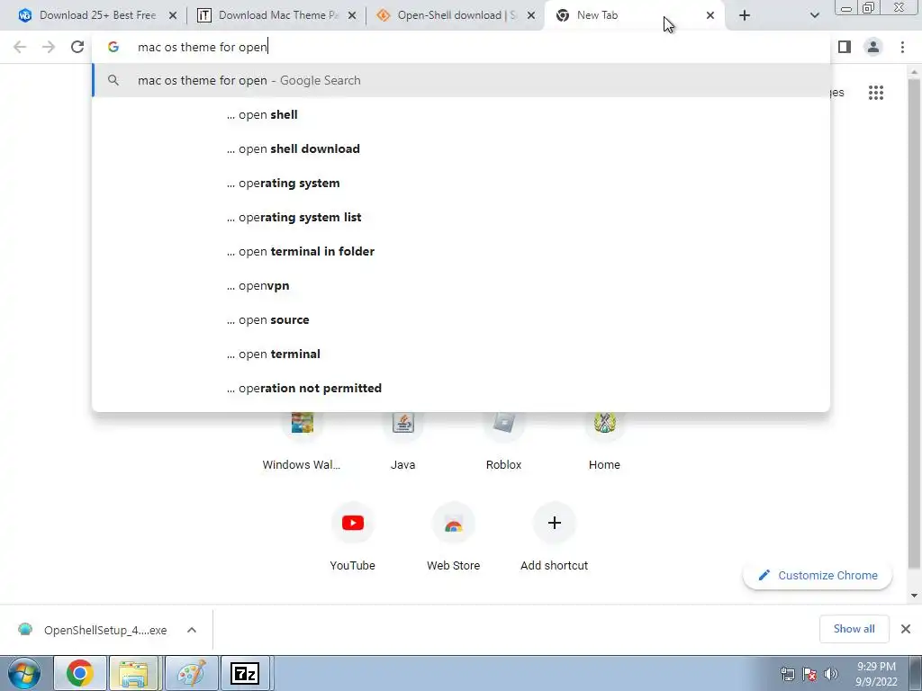
Task: Open the Chrome profile avatar
Action: 873,47
